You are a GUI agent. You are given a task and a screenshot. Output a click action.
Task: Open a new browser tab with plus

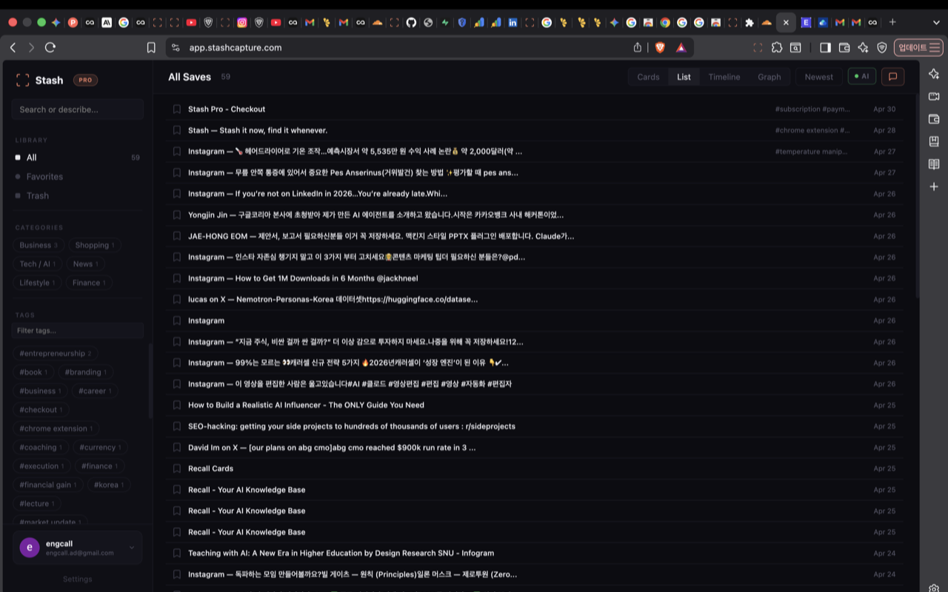tap(892, 22)
